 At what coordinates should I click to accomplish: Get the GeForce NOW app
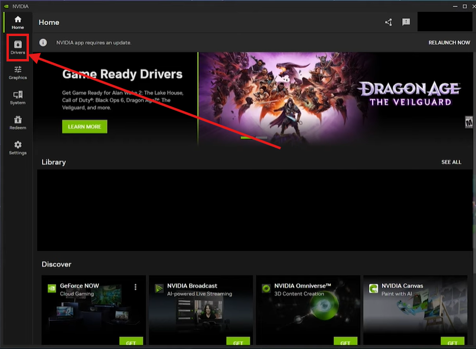tap(131, 341)
